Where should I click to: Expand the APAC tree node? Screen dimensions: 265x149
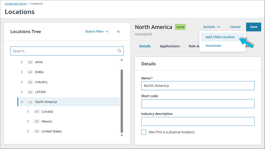tap(22, 62)
